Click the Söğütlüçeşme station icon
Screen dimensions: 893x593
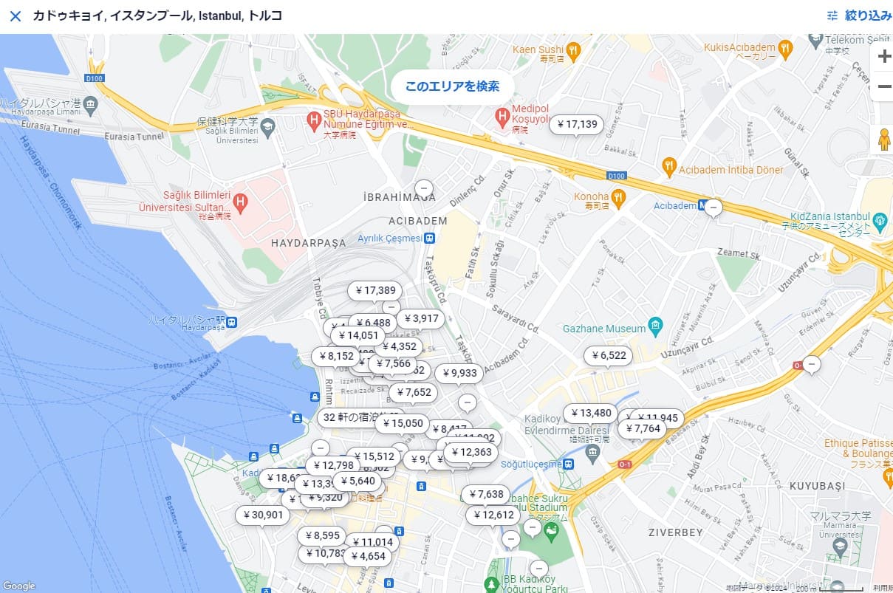[568, 464]
